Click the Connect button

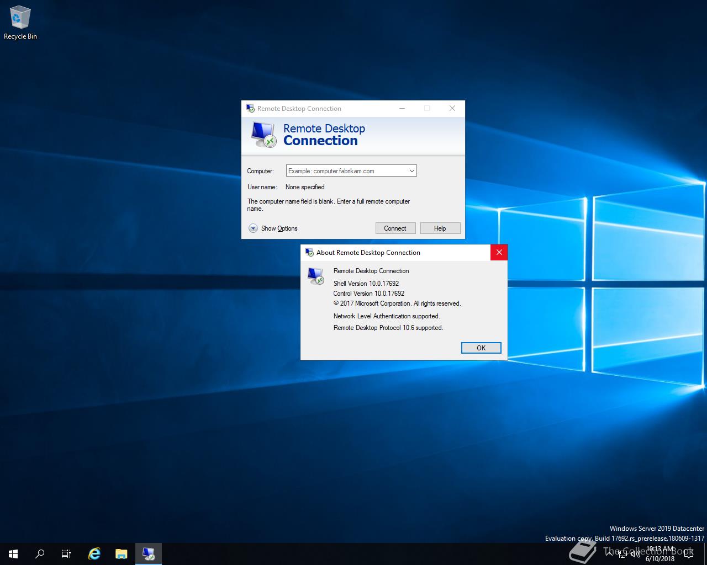point(395,228)
